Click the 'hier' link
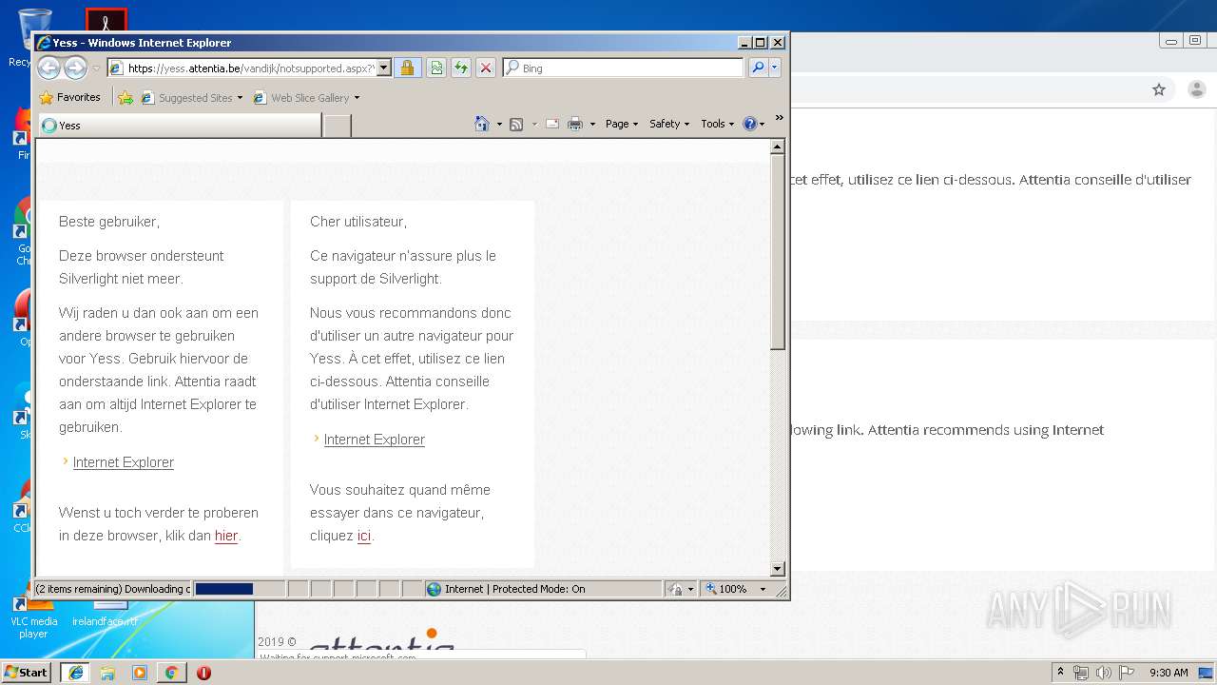The image size is (1217, 685). click(x=226, y=536)
